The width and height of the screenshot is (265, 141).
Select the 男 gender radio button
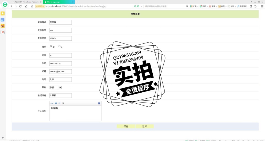[51, 46]
